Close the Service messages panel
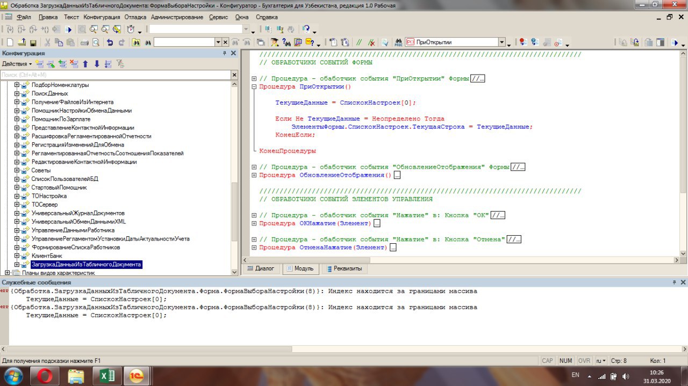Viewport: 688px width, 386px height. pyautogui.click(x=683, y=282)
